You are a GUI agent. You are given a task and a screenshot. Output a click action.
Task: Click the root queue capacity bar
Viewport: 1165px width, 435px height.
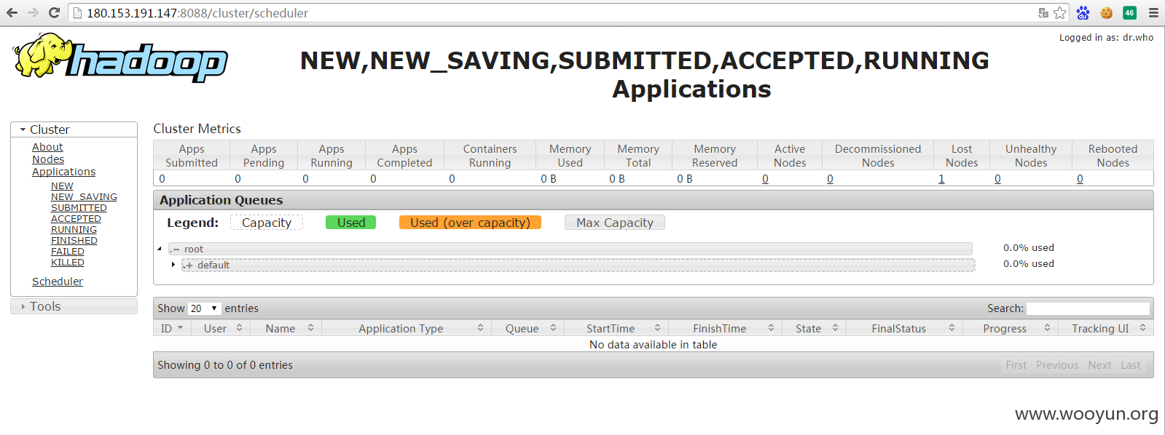tap(570, 249)
